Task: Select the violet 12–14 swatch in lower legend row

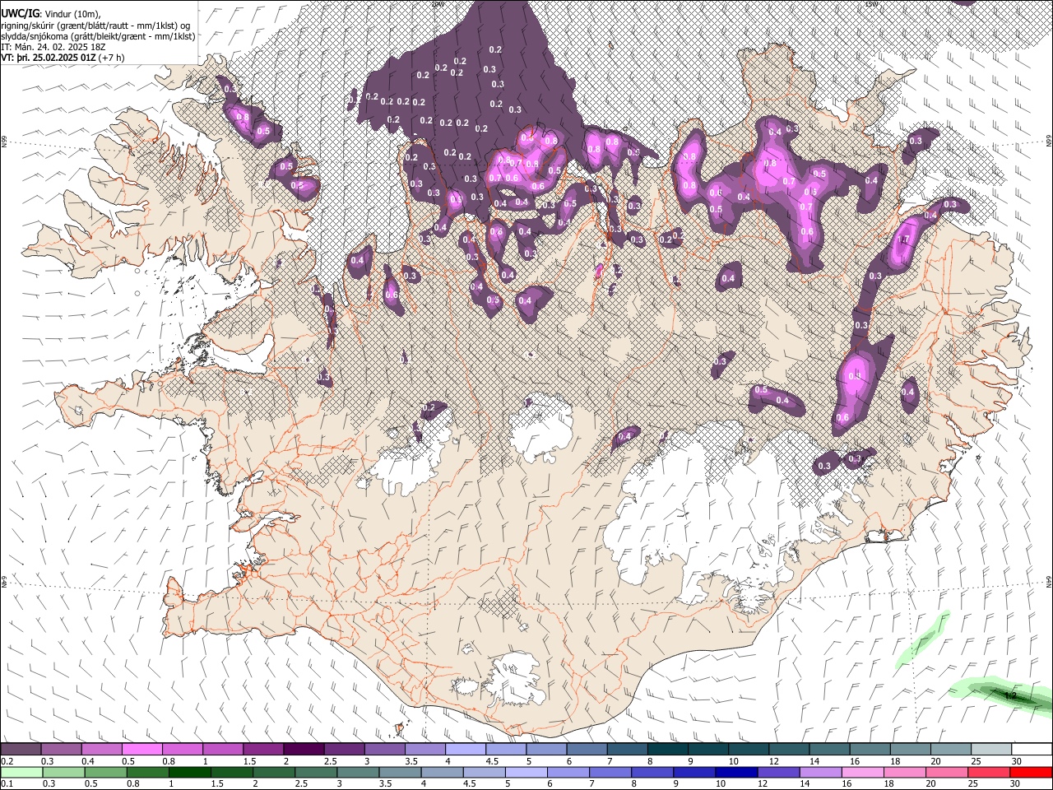Action: pos(777,772)
